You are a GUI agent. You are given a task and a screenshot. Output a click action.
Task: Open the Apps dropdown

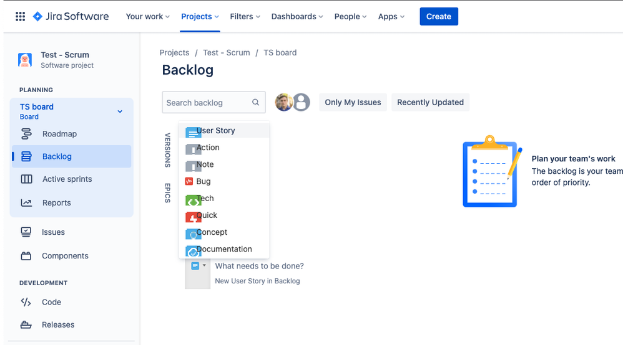tap(391, 16)
